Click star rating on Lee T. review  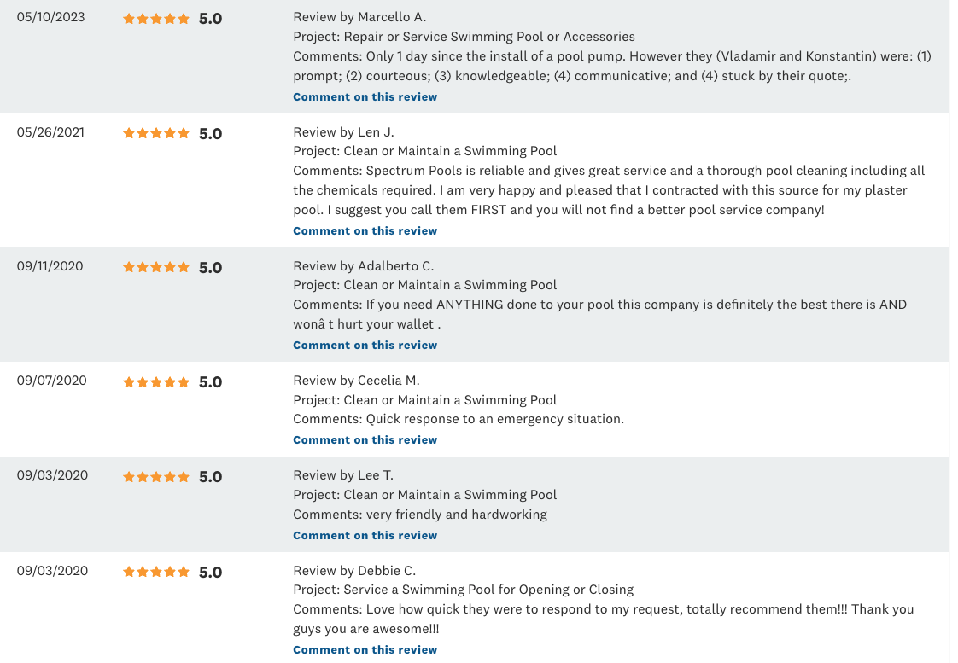point(156,477)
